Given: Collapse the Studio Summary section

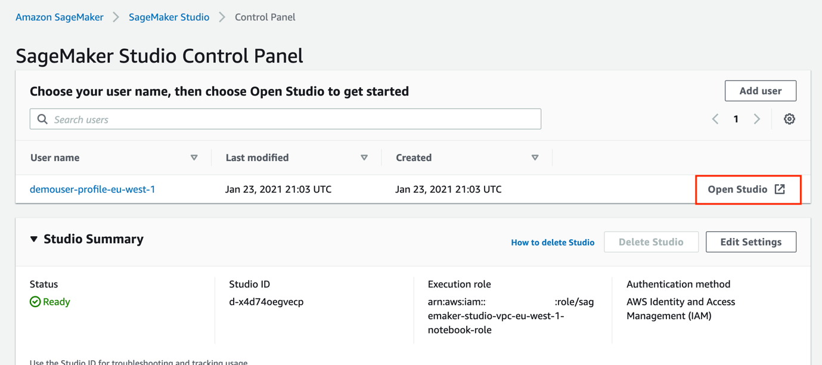Looking at the screenshot, I should pyautogui.click(x=34, y=239).
